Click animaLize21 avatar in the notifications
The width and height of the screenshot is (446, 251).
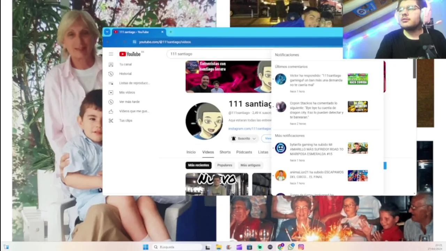click(x=280, y=176)
